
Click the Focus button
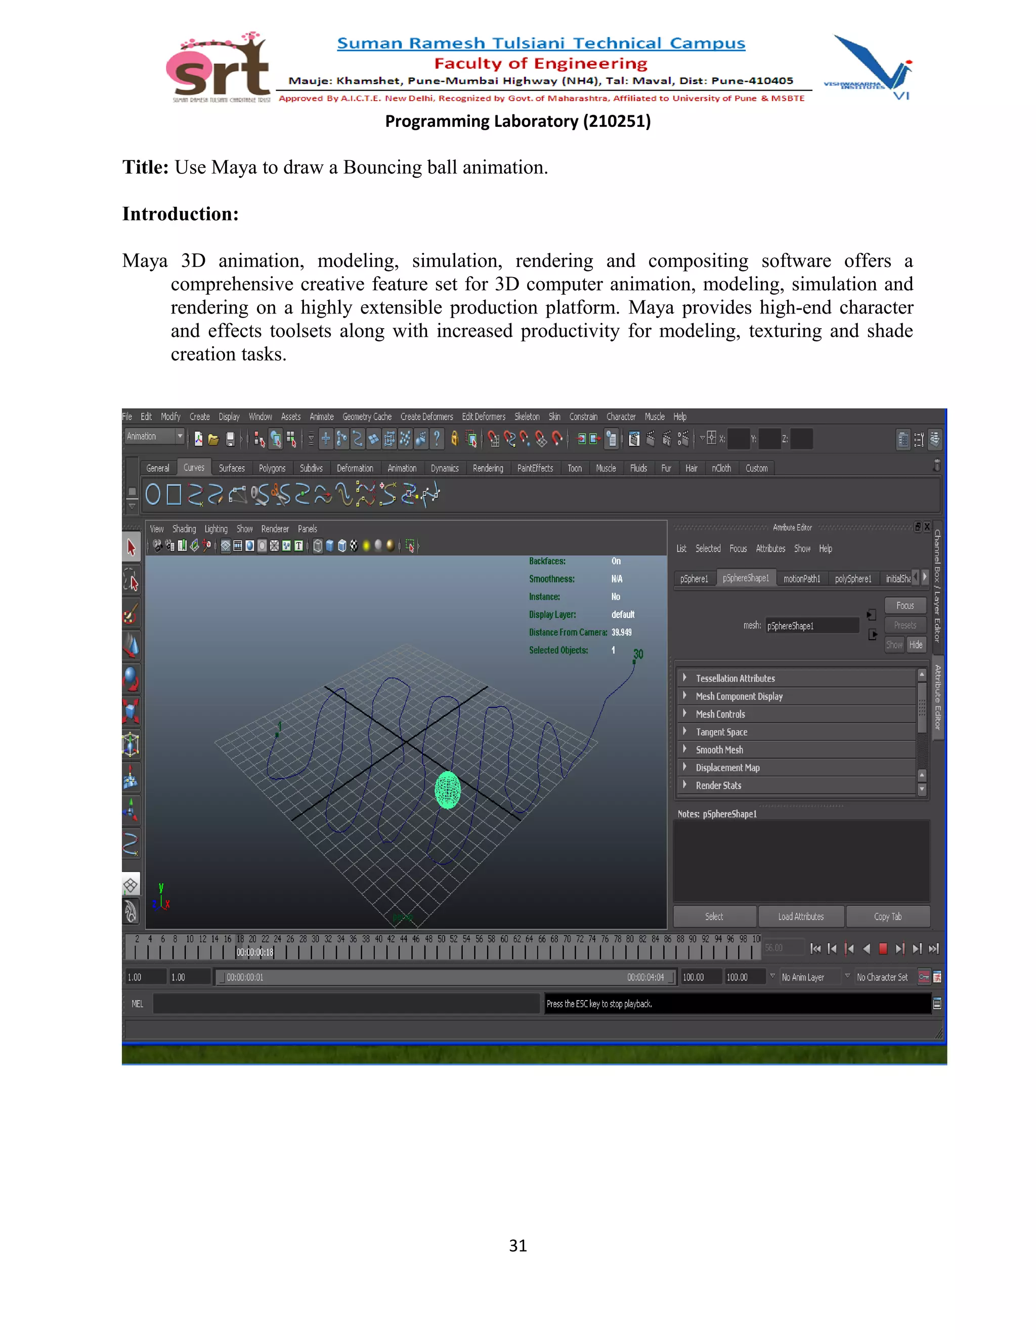904,606
